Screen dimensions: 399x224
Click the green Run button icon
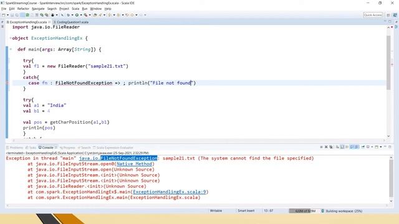(x=77, y=15)
